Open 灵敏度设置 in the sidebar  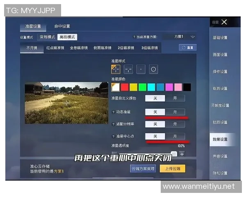[x=220, y=105]
